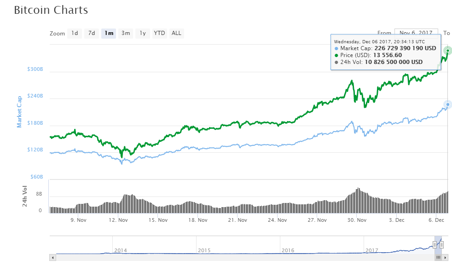Viewport: 452px width, 266px height.
Task: Show ALL historical data range
Action: click(x=176, y=33)
